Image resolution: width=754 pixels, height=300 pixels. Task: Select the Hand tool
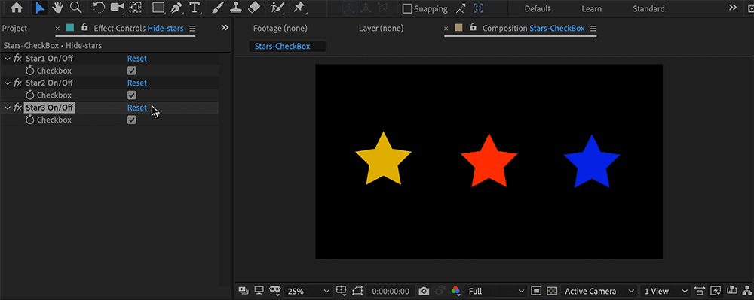(x=58, y=8)
